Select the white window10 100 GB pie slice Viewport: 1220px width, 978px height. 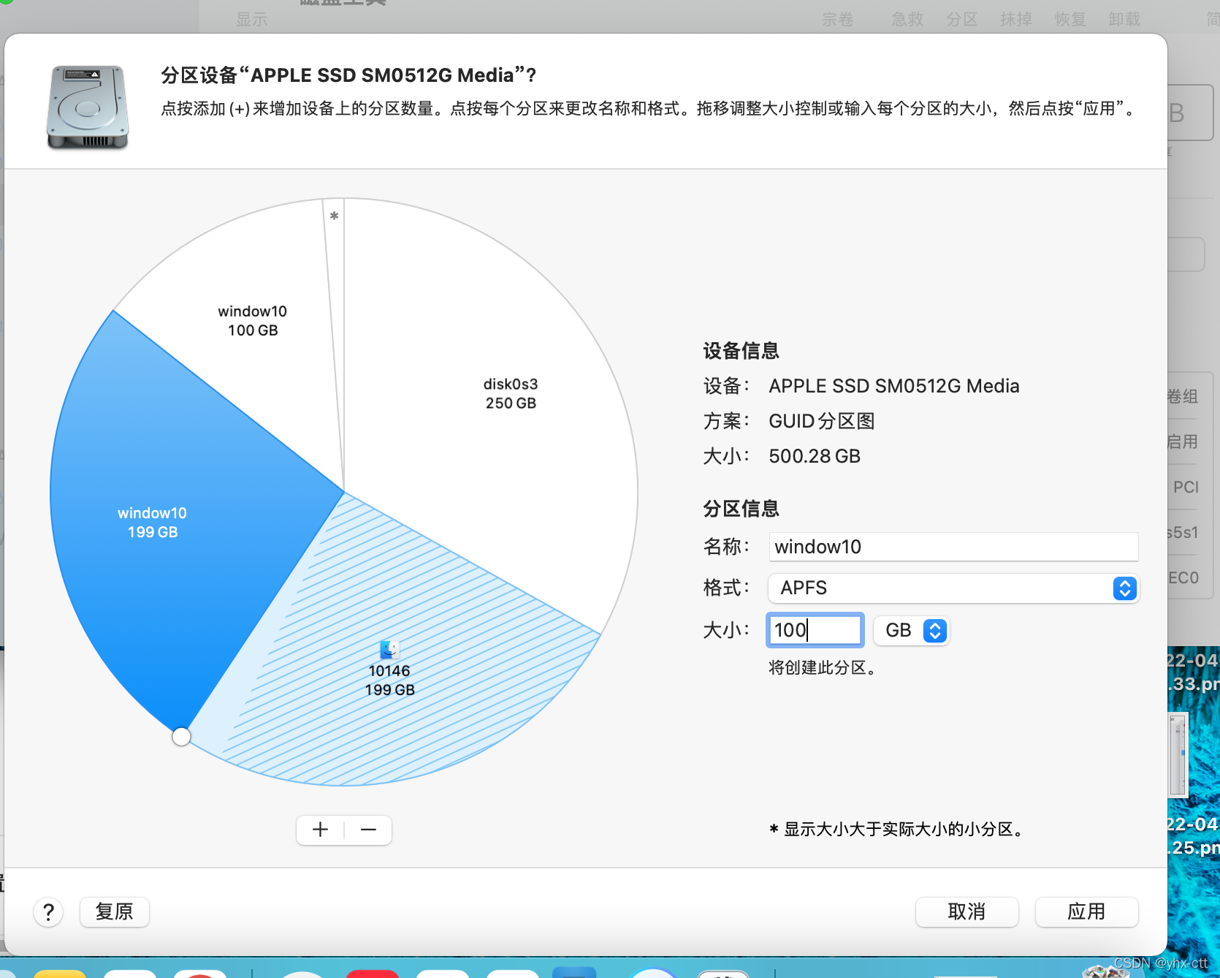point(252,322)
